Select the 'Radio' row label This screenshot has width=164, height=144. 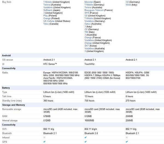5,73
